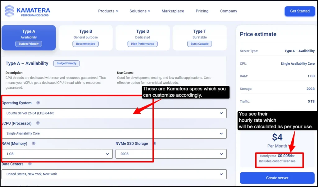The height and width of the screenshot is (187, 318).
Task: Go to the Pricing page
Action: click(x=202, y=11)
